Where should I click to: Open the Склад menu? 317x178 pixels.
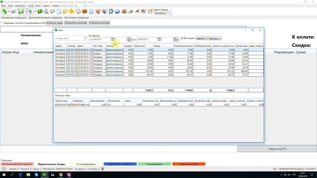[x=31, y=6]
